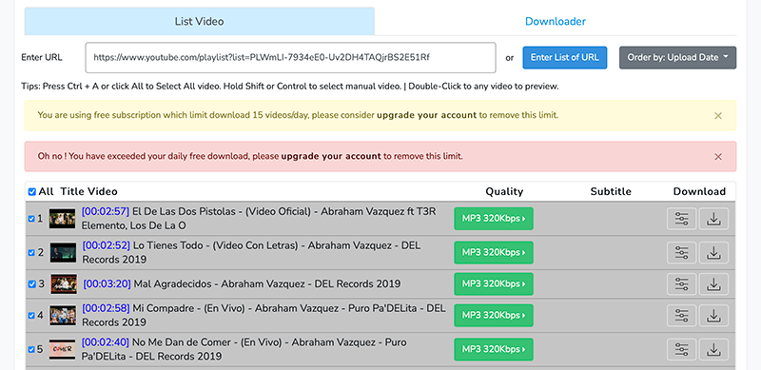Screen dimensions: 761x370
Task: Close the red exceeded daily download alert
Action: 718,157
